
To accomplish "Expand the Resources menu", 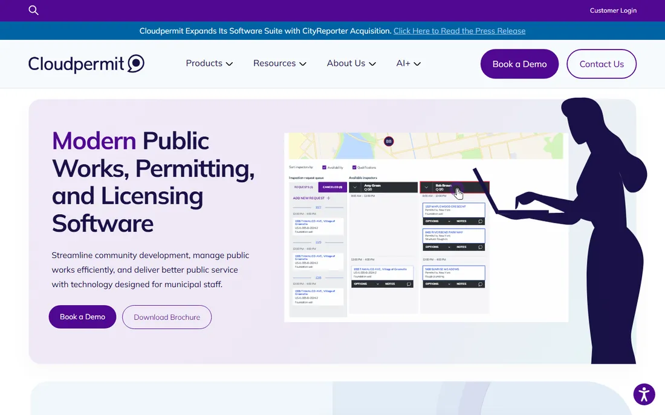I will coord(279,63).
